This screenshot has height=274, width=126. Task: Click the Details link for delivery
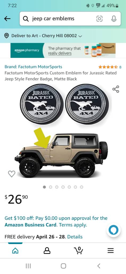point(75,237)
